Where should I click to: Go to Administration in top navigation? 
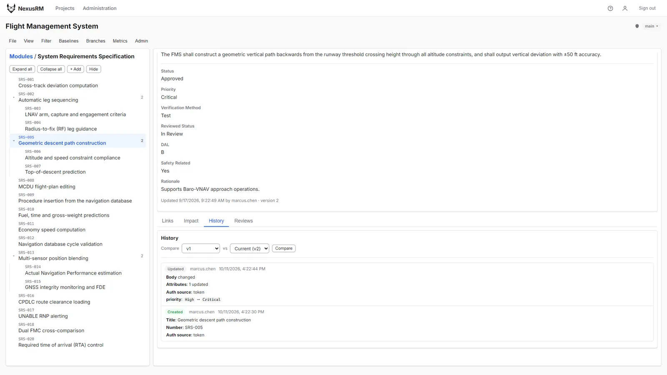100,8
